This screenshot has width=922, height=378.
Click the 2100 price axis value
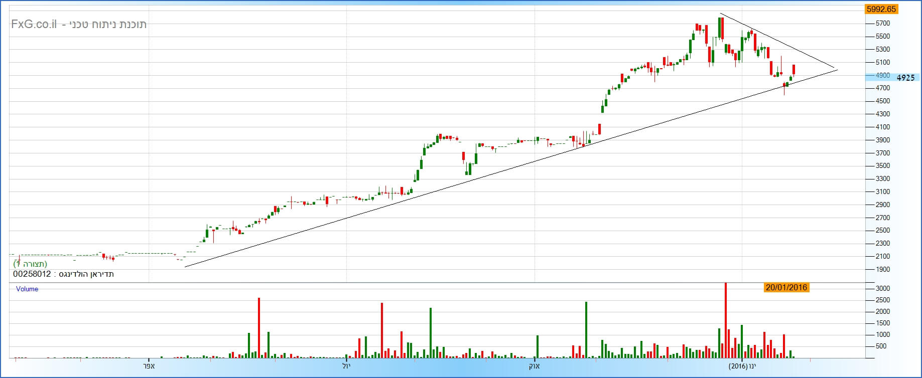coord(882,257)
